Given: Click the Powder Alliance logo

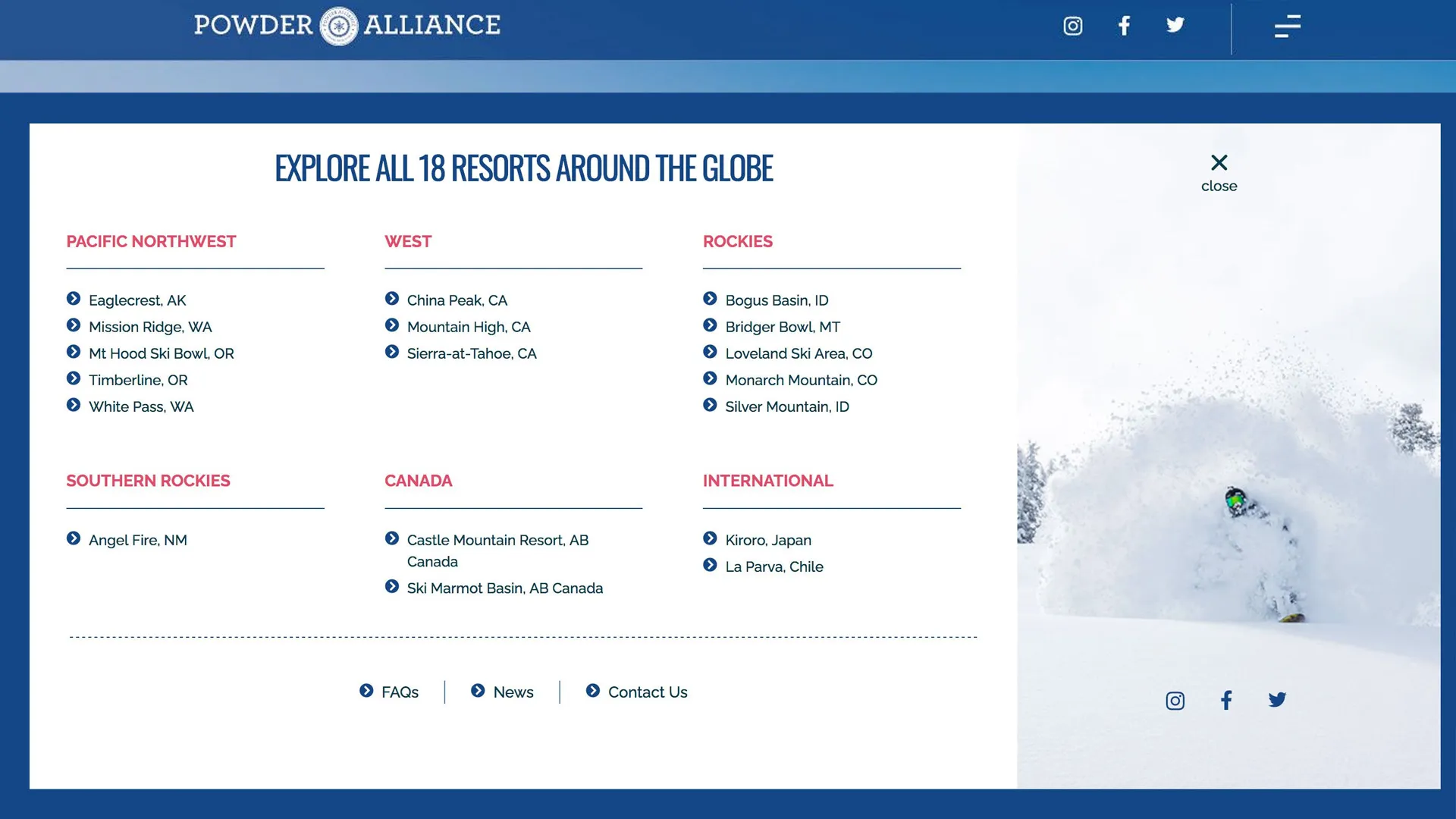Looking at the screenshot, I should coord(347,26).
